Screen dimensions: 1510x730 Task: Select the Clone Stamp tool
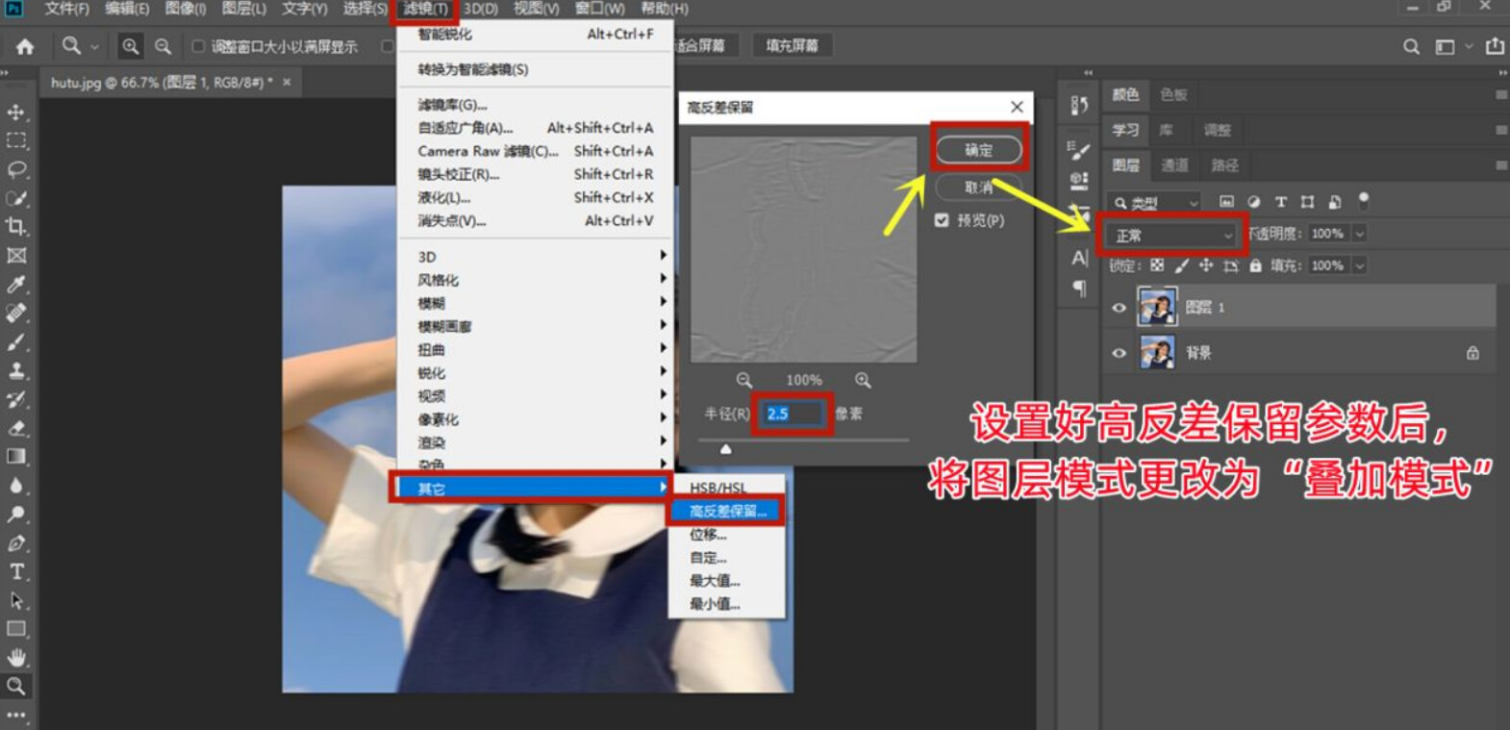16,370
